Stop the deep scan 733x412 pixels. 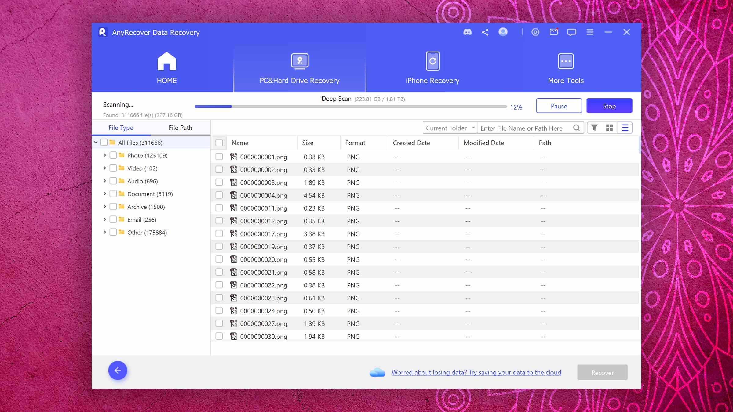coord(609,106)
